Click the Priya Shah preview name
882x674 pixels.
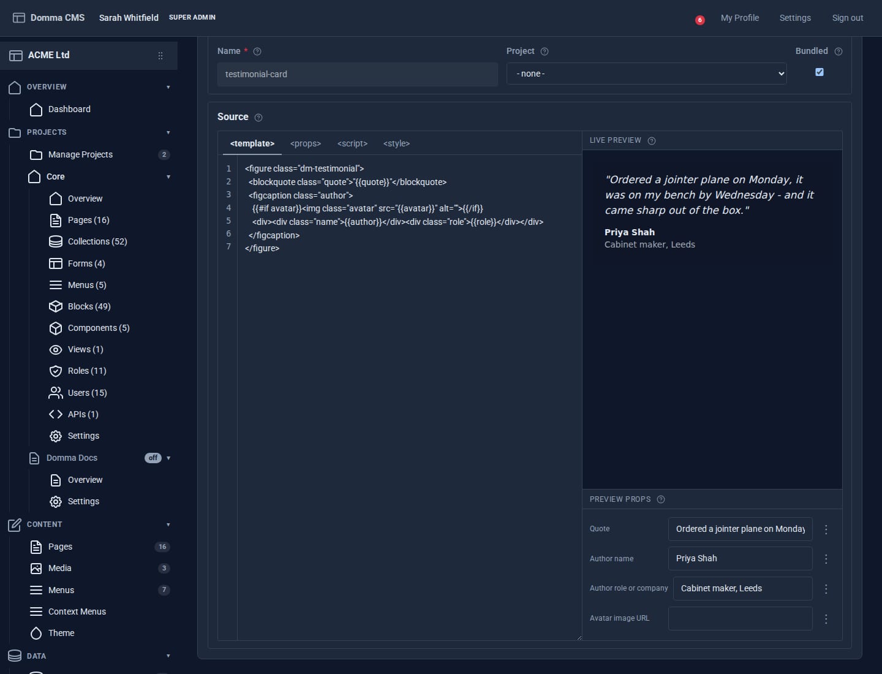click(x=630, y=232)
